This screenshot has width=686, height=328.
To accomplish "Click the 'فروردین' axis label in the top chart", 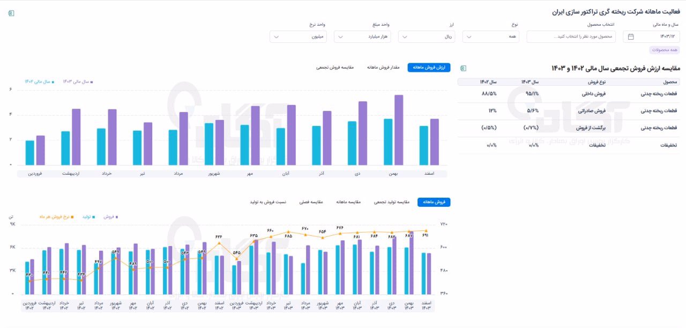I will coord(35,174).
